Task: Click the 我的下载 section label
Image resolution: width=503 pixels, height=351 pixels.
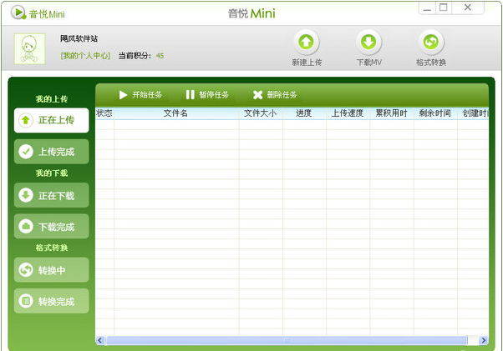Action: click(x=52, y=173)
